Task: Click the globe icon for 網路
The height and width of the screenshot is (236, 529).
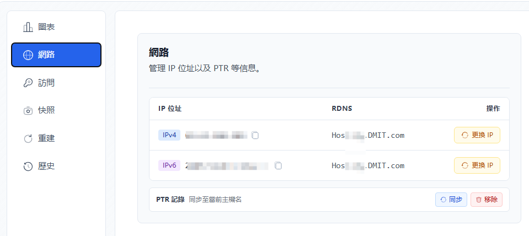Action: coord(28,55)
